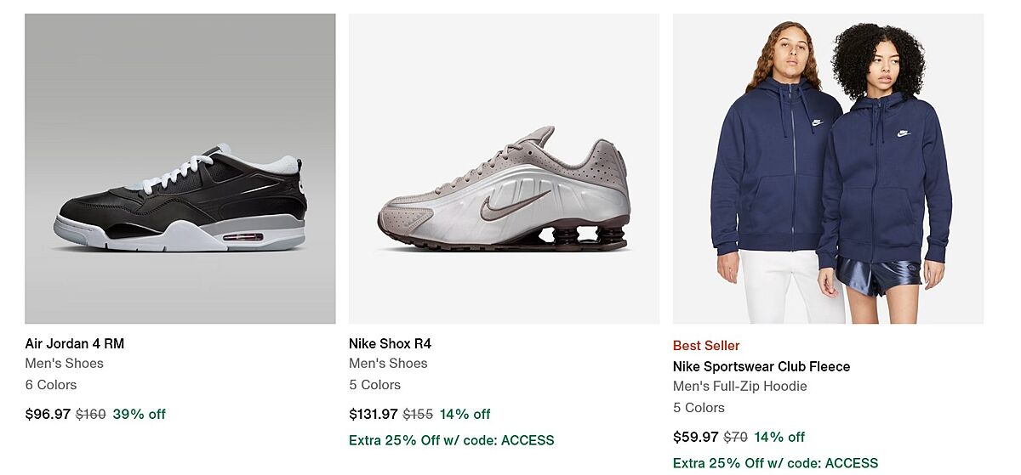Image resolution: width=1021 pixels, height=475 pixels.
Task: Open the Air Jordan 4 RM shoe image
Action: [180, 168]
